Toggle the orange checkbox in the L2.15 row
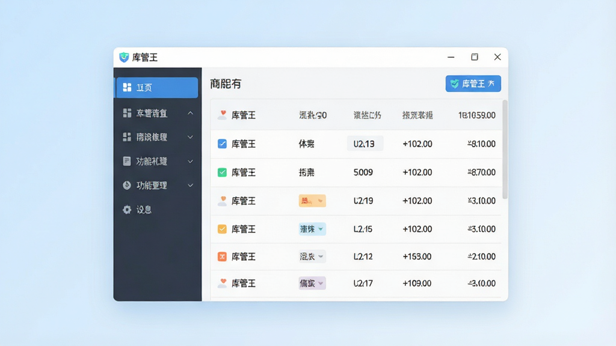The width and height of the screenshot is (616, 346). click(x=222, y=229)
